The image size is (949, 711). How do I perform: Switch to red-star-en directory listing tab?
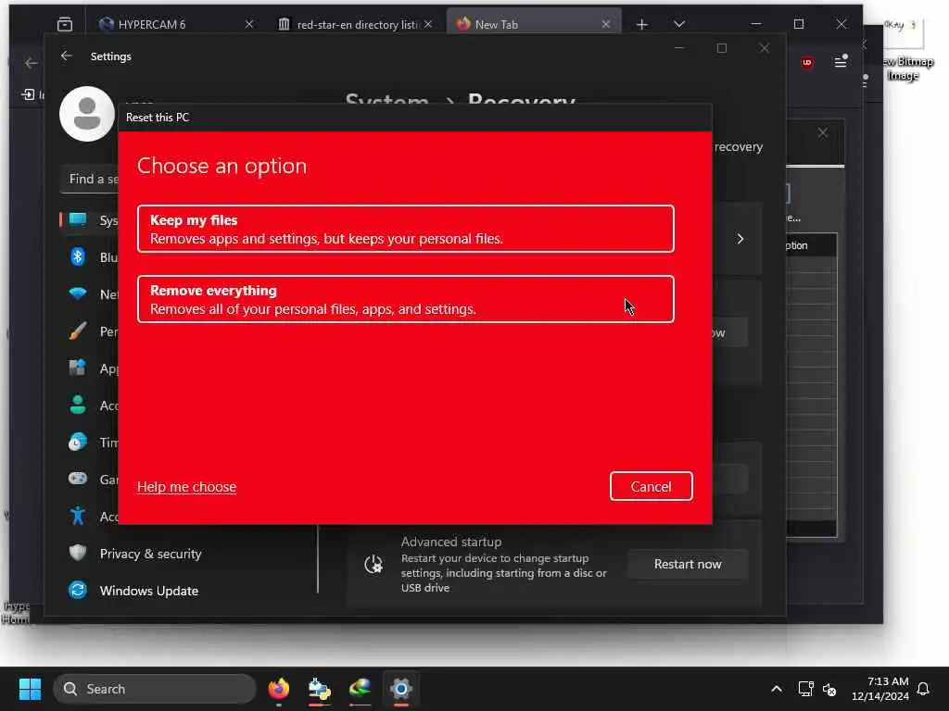click(x=357, y=24)
